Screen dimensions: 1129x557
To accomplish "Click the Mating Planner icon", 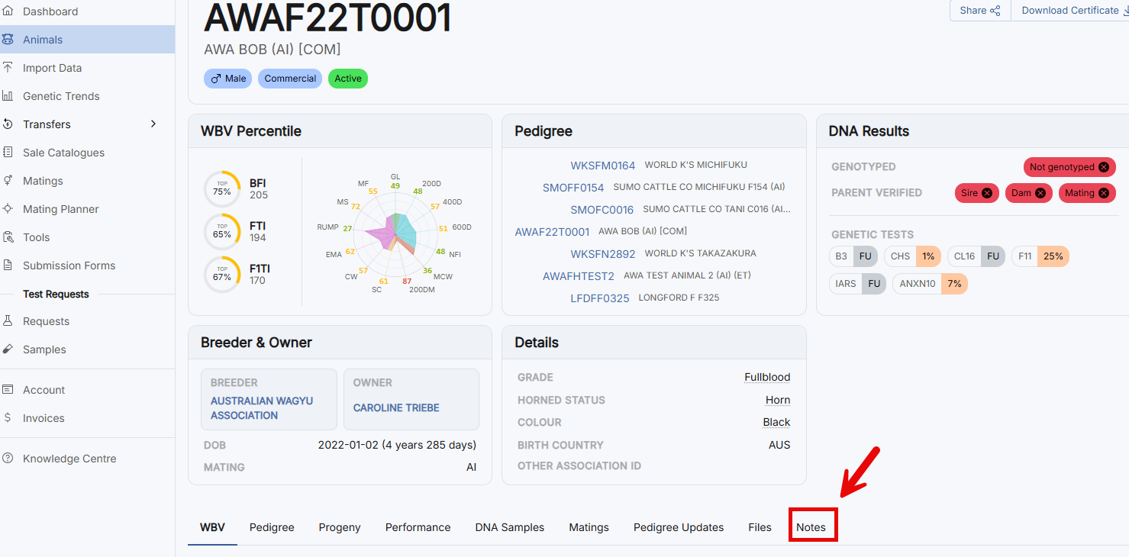I will pyautogui.click(x=8, y=209).
